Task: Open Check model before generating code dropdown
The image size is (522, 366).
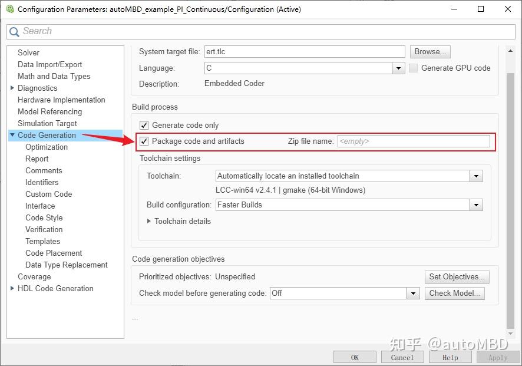Action: (x=413, y=294)
